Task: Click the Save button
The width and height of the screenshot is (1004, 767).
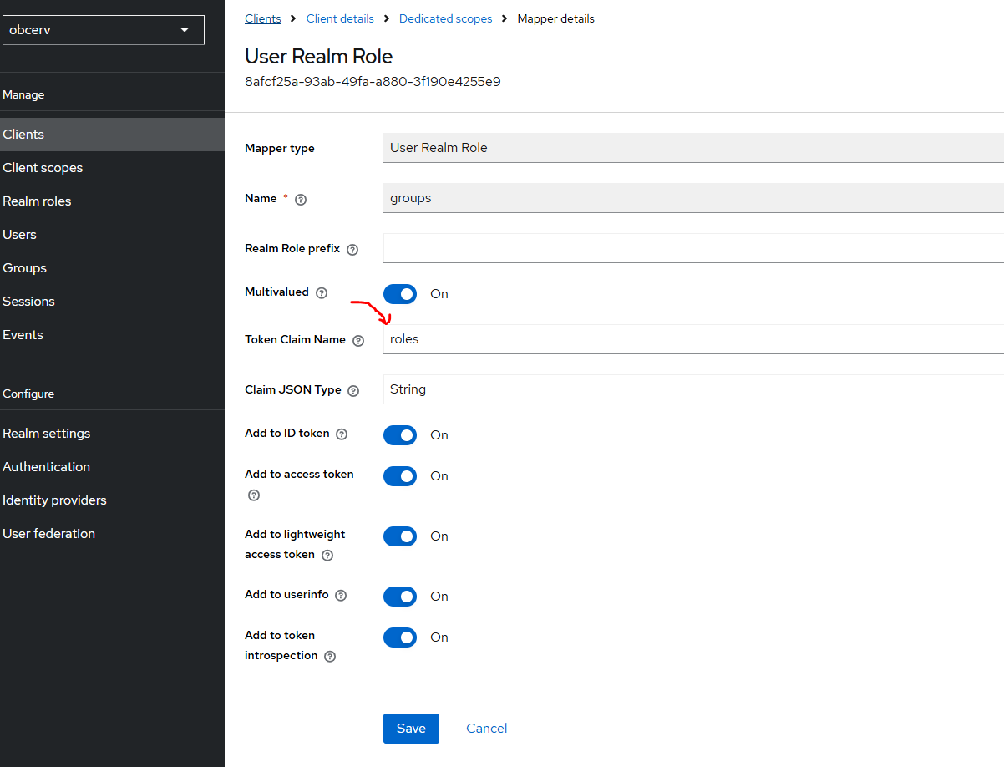Action: 411,729
